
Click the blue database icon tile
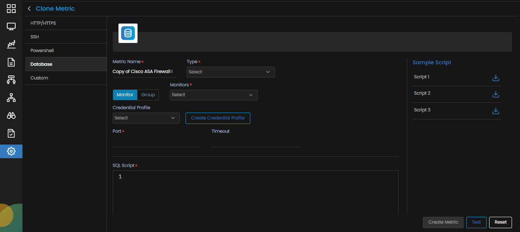point(128,33)
